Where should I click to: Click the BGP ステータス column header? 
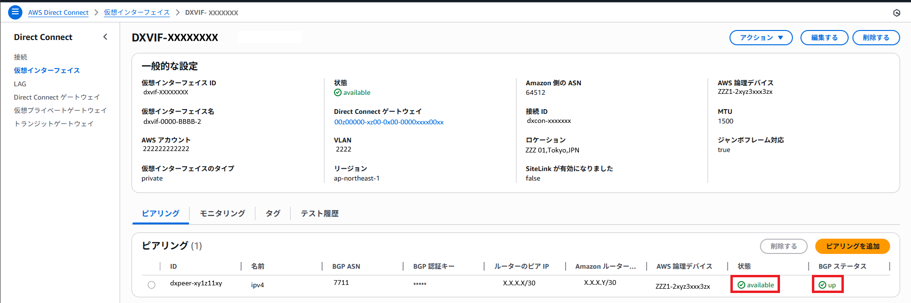tap(842, 266)
